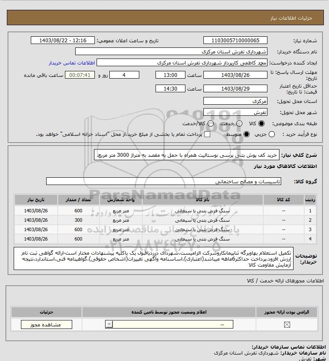Click the delivery city field تفرش
The height and width of the screenshot is (361, 329).
pyautogui.click(x=235, y=112)
